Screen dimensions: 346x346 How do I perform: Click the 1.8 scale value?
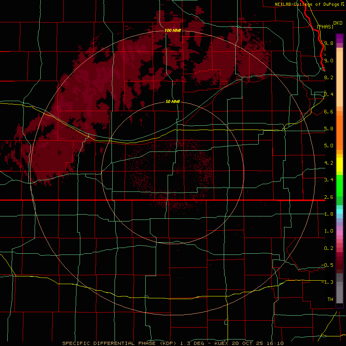(329, 214)
